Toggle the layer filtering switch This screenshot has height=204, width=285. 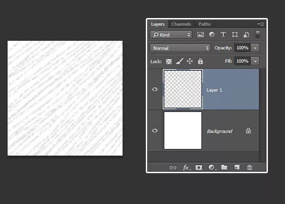pos(257,35)
